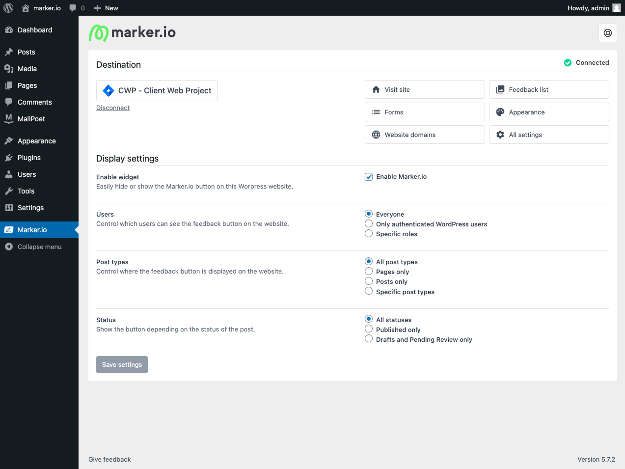Uncheck the Enable Marker.io checkbox
Image resolution: width=625 pixels, height=469 pixels.
(x=369, y=177)
